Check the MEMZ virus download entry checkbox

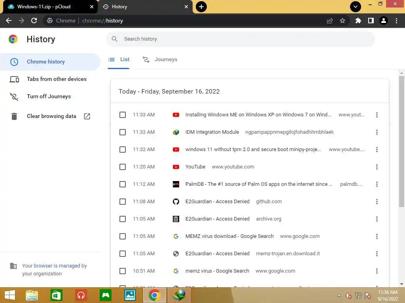tap(123, 236)
